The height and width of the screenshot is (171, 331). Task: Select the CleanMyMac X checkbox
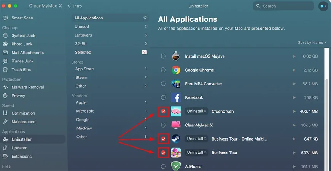click(x=163, y=125)
